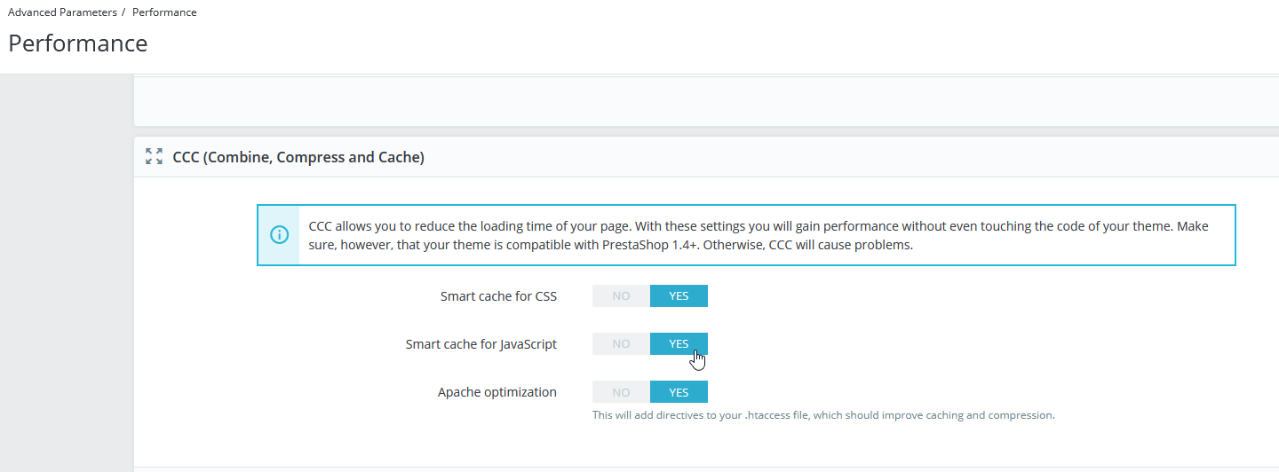Set Smart cache for CSS to YES
1279x472 pixels.
679,296
